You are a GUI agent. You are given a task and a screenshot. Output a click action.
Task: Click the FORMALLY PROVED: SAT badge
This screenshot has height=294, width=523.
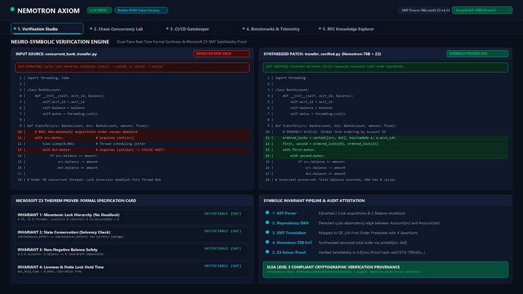coord(478,53)
